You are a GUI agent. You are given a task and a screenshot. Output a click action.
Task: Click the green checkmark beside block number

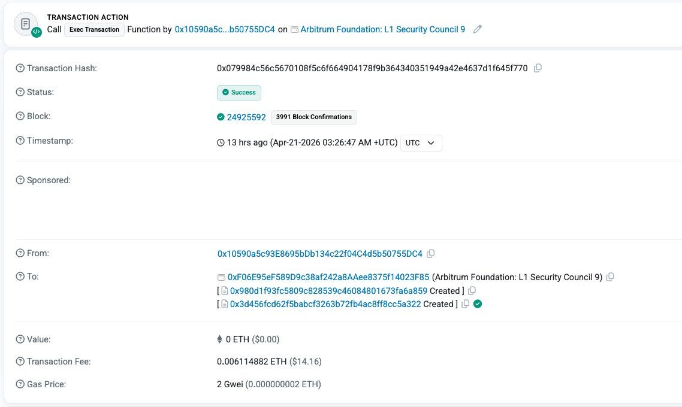point(219,117)
